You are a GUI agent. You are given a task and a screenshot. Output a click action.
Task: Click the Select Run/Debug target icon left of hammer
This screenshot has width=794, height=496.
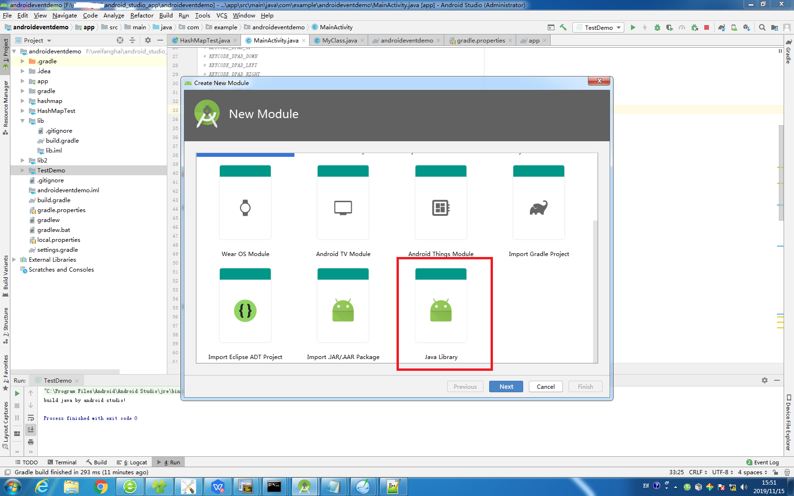[551, 27]
